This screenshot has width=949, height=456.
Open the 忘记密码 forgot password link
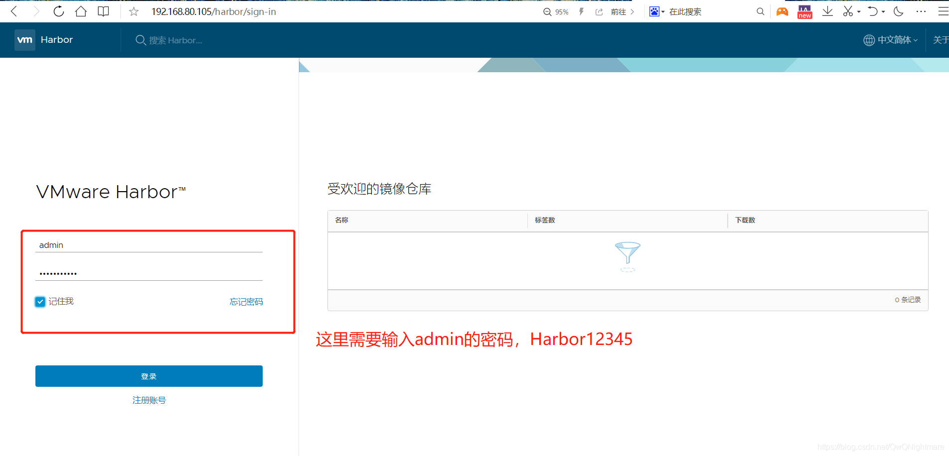pos(246,302)
